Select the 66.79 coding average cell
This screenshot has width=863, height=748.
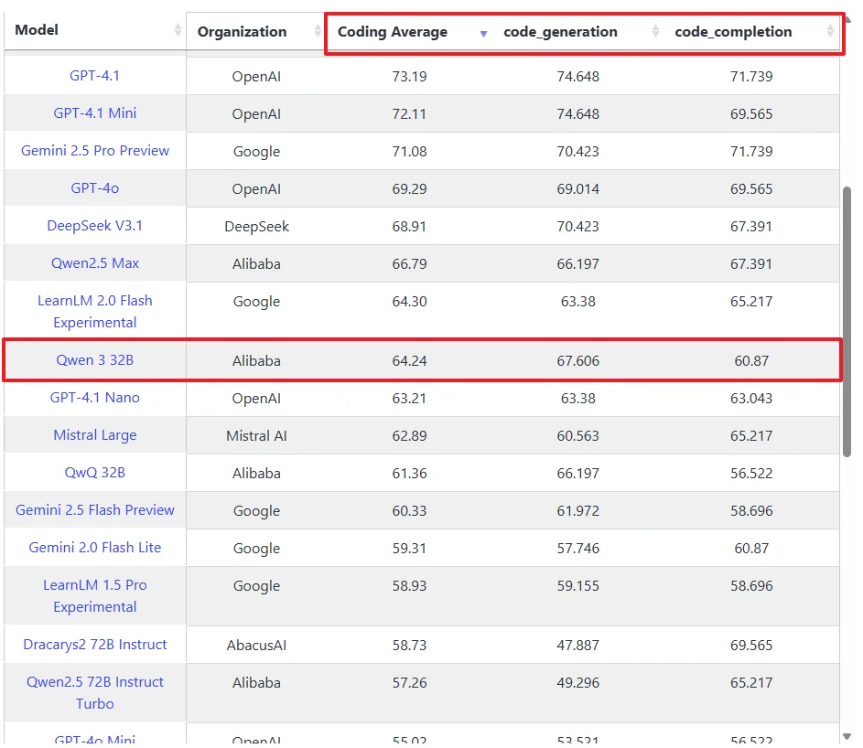tap(409, 263)
